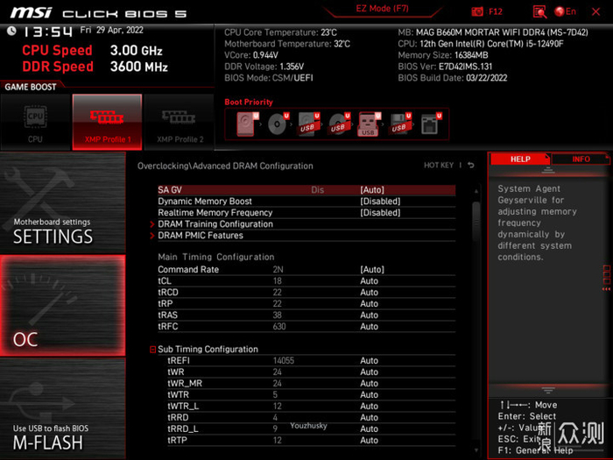This screenshot has width=613, height=460.
Task: Collapse Sub Timing Configuration section
Action: (x=153, y=350)
